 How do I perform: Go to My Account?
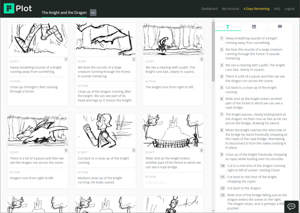click(x=230, y=9)
